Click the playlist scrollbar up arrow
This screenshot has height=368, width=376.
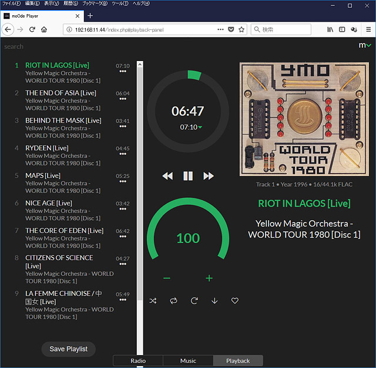(x=140, y=65)
